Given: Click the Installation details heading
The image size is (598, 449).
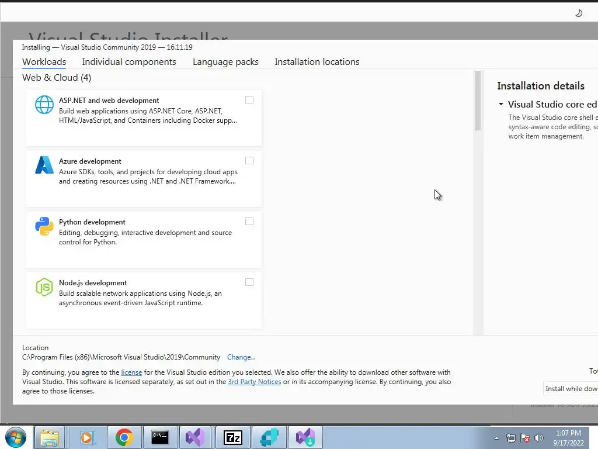Looking at the screenshot, I should (541, 86).
